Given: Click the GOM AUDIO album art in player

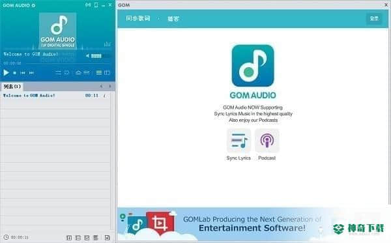Looking at the screenshot, I should tap(58, 31).
